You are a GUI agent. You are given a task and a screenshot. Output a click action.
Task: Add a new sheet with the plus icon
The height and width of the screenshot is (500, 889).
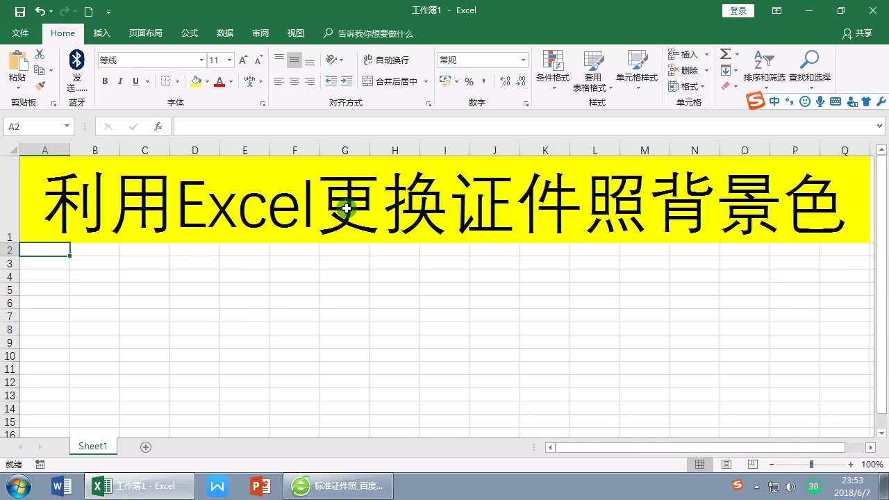tap(146, 447)
